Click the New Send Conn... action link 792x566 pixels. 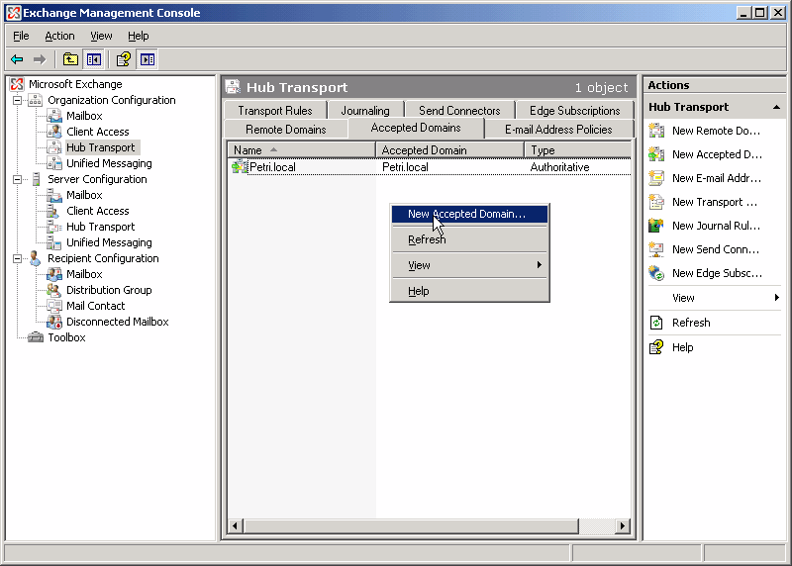point(715,249)
